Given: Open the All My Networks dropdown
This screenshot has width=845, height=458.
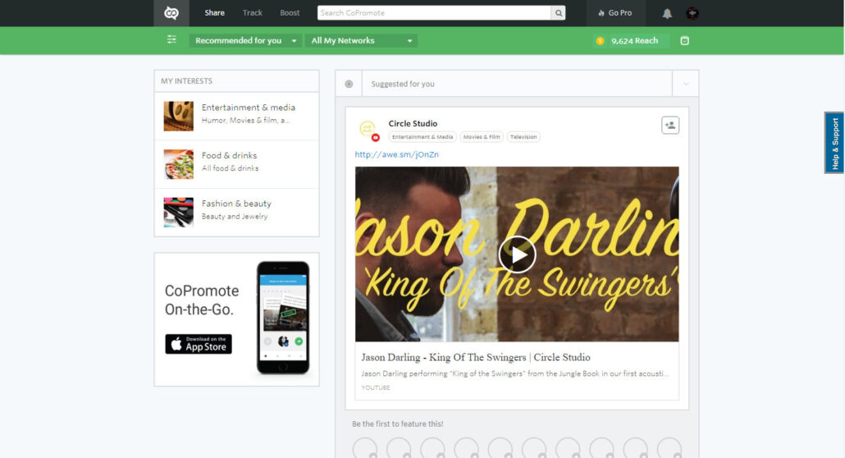Looking at the screenshot, I should click(x=361, y=40).
